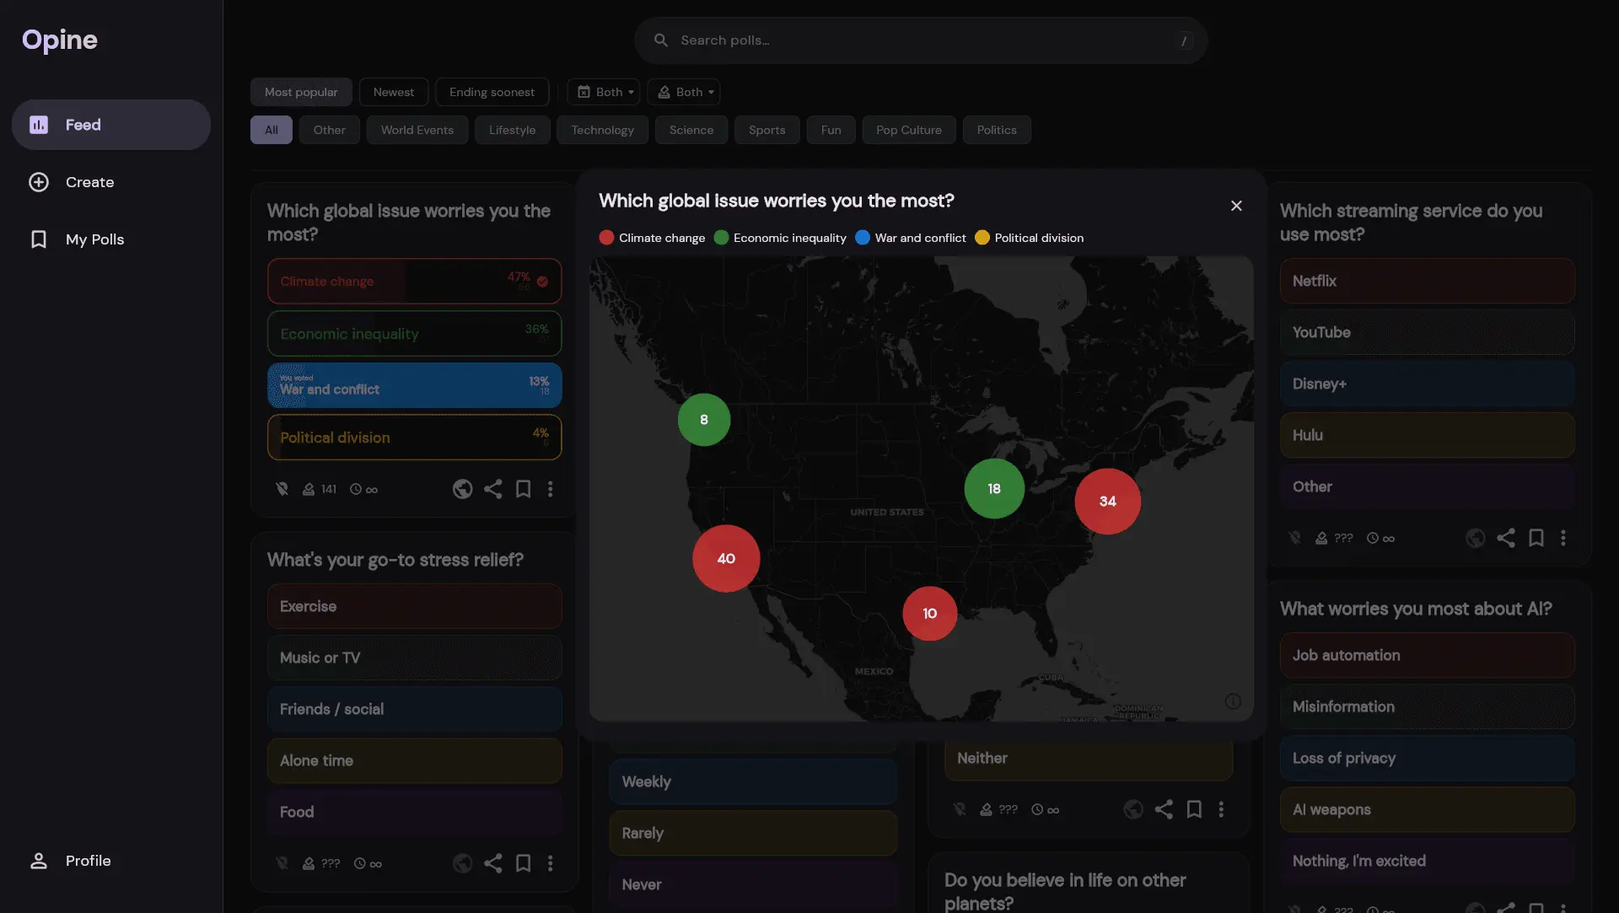1619x913 pixels.
Task: Filter by the Technology category
Action: coord(602,130)
